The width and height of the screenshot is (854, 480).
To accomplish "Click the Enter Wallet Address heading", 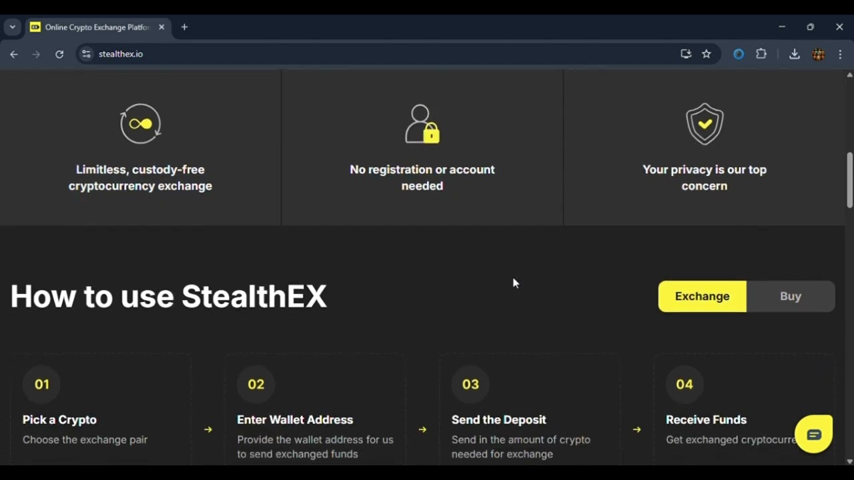I will [x=295, y=419].
